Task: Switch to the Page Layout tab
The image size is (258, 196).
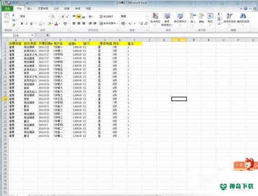Action: (43, 8)
